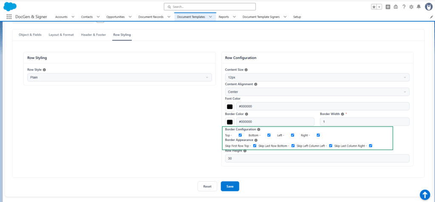The image size is (435, 202).
Task: Switch to the Layout & Format tab
Action: (61, 35)
